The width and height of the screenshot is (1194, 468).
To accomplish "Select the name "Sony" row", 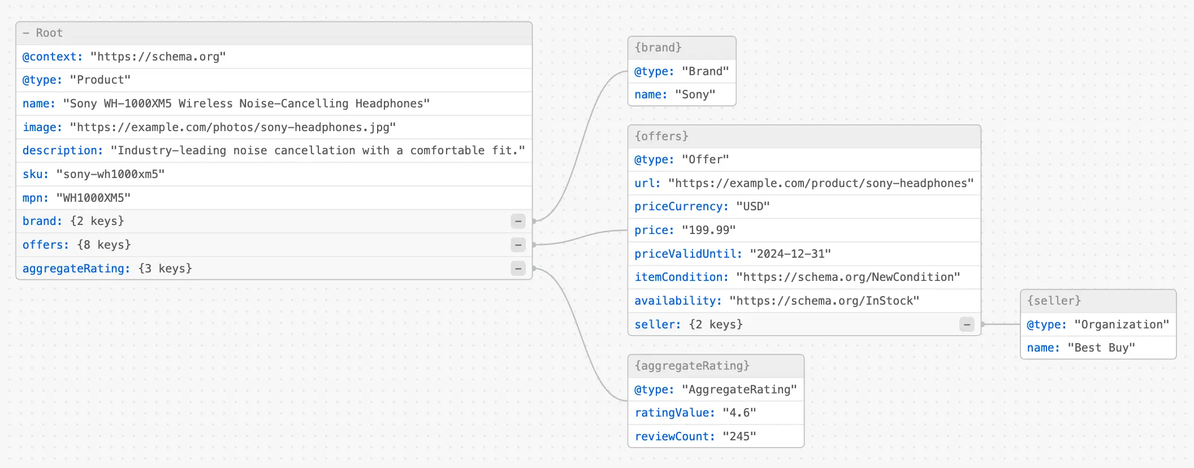I will click(682, 94).
